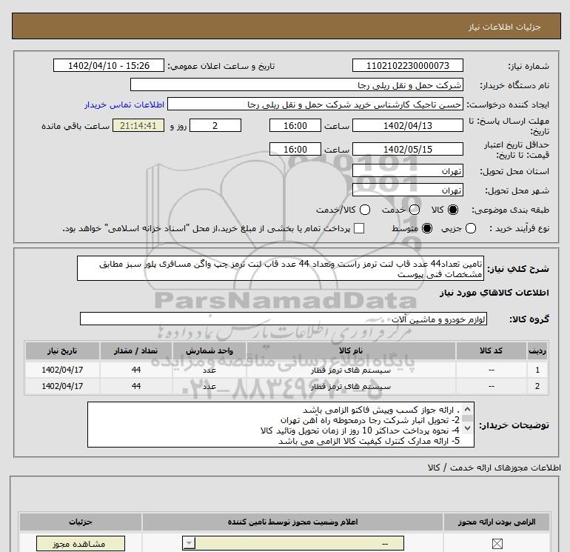The width and height of the screenshot is (570, 552).
Task: Click the کد کالا column header
Action: point(491,350)
